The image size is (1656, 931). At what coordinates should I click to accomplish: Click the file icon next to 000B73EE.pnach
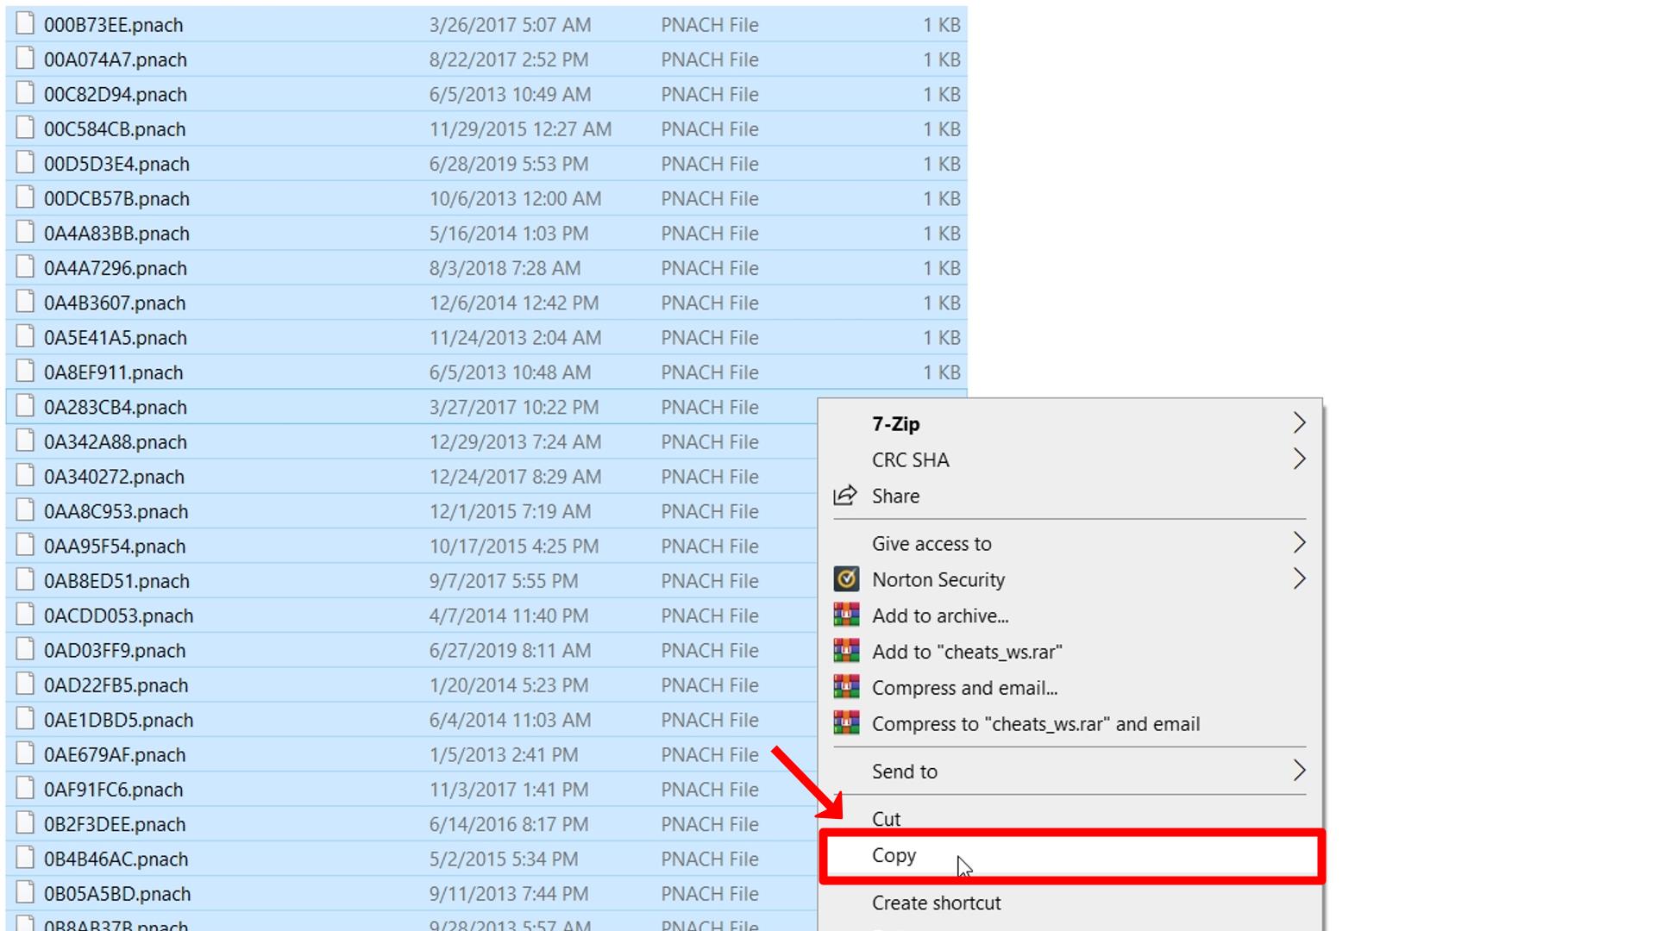[23, 24]
